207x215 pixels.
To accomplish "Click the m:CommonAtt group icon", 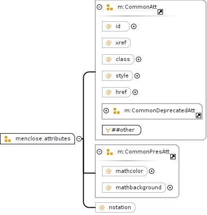I will [x=110, y=7].
